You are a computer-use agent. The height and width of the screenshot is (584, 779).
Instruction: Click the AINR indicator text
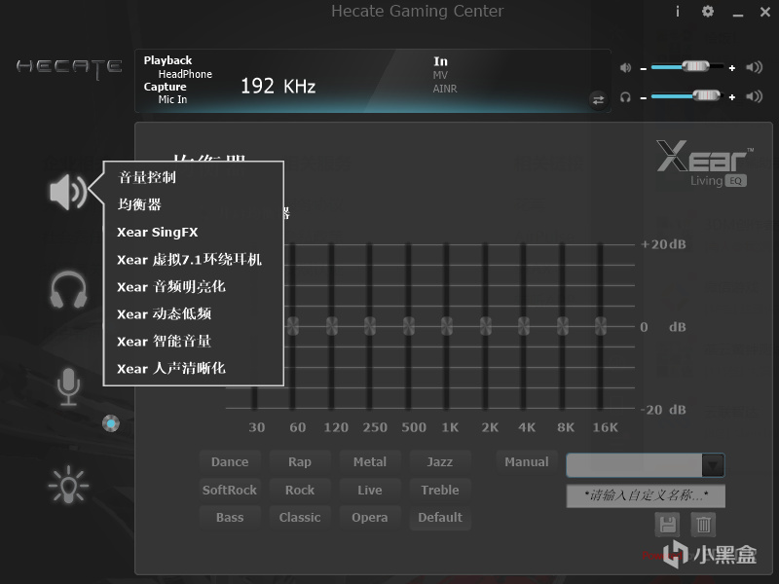click(445, 89)
